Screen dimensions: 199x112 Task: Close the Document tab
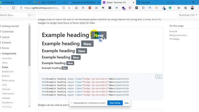tap(168, 2)
